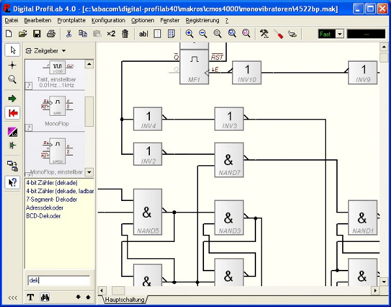Save with the floppy disk icon
Screen dimensions: 391x307
(37, 34)
